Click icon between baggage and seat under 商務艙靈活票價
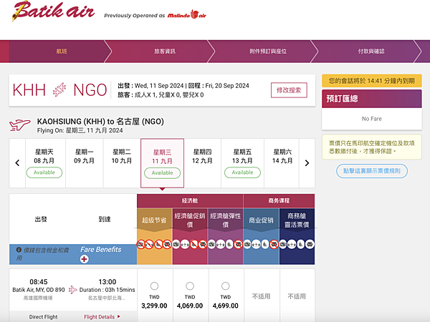This screenshot has height=322, width=430. (x=292, y=244)
